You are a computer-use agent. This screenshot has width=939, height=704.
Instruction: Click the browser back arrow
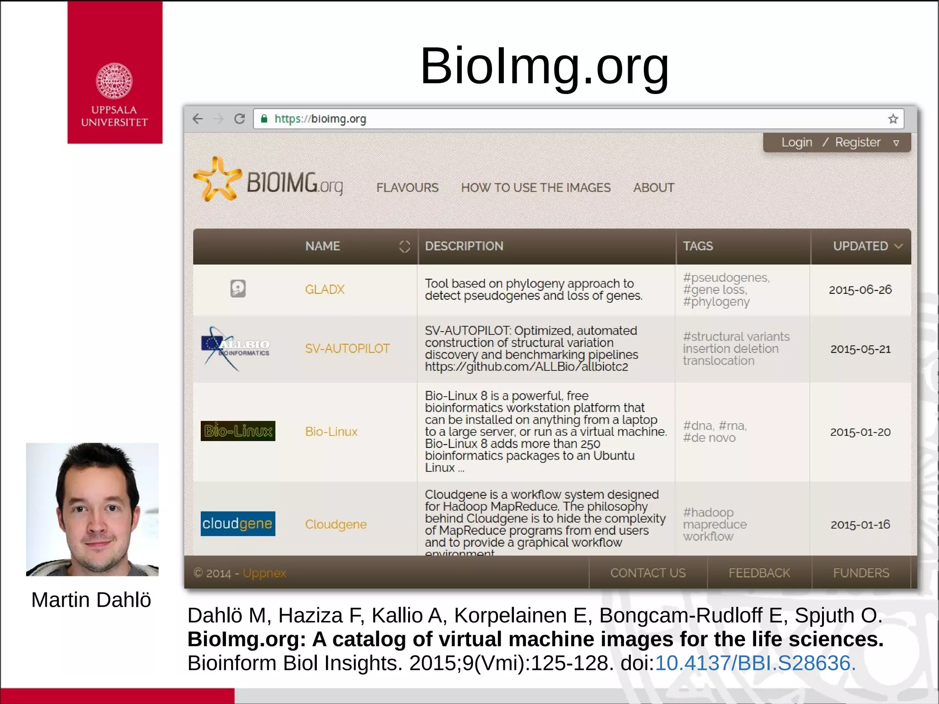(x=198, y=119)
